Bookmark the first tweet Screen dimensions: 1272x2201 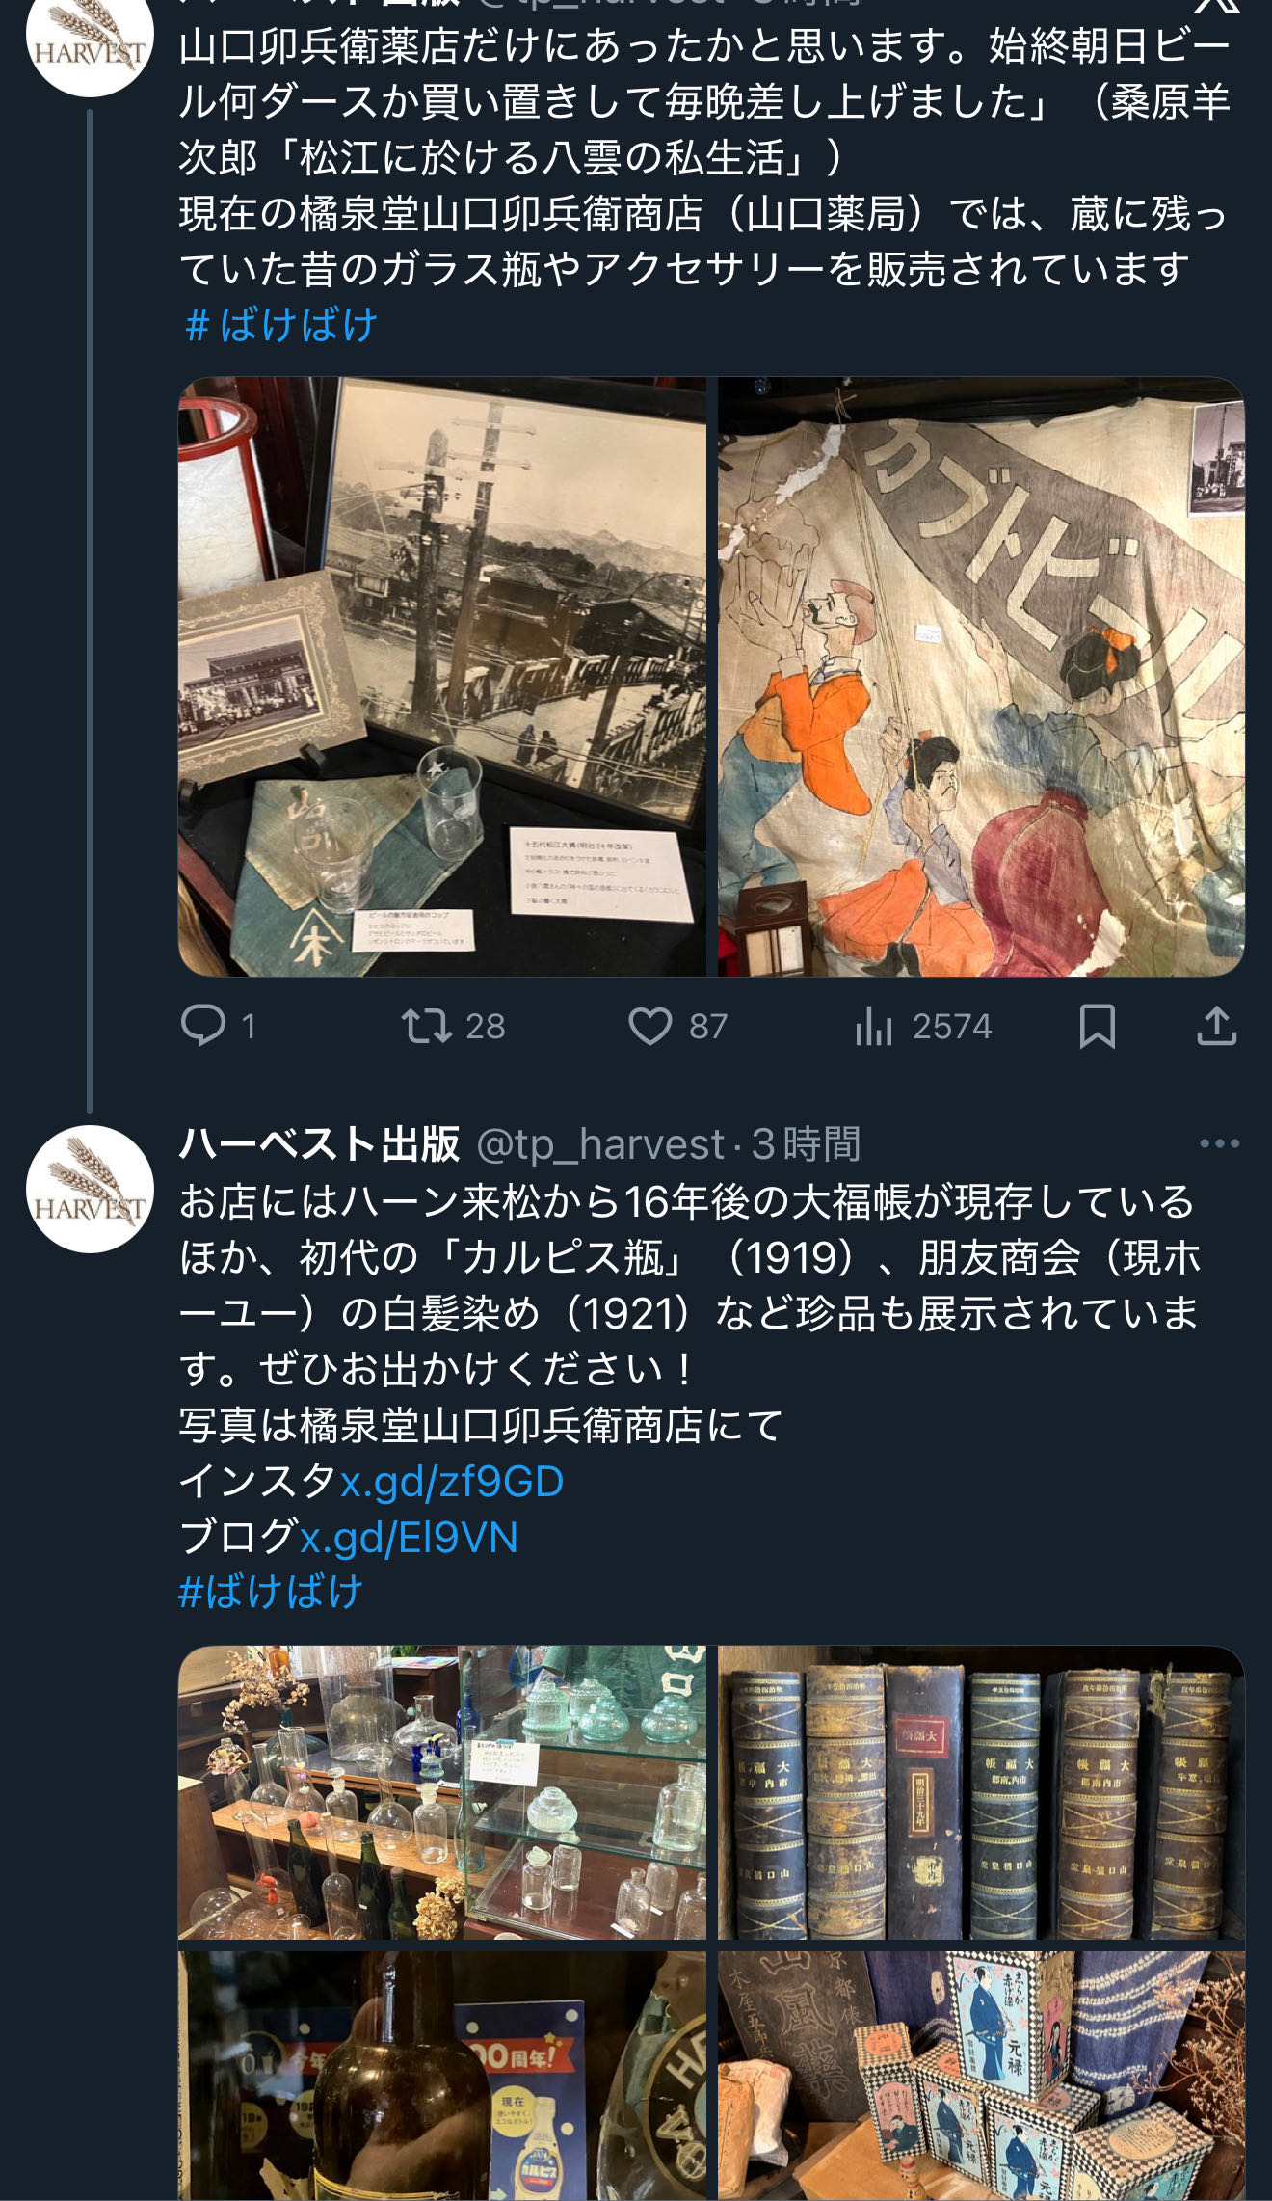coord(1097,1026)
